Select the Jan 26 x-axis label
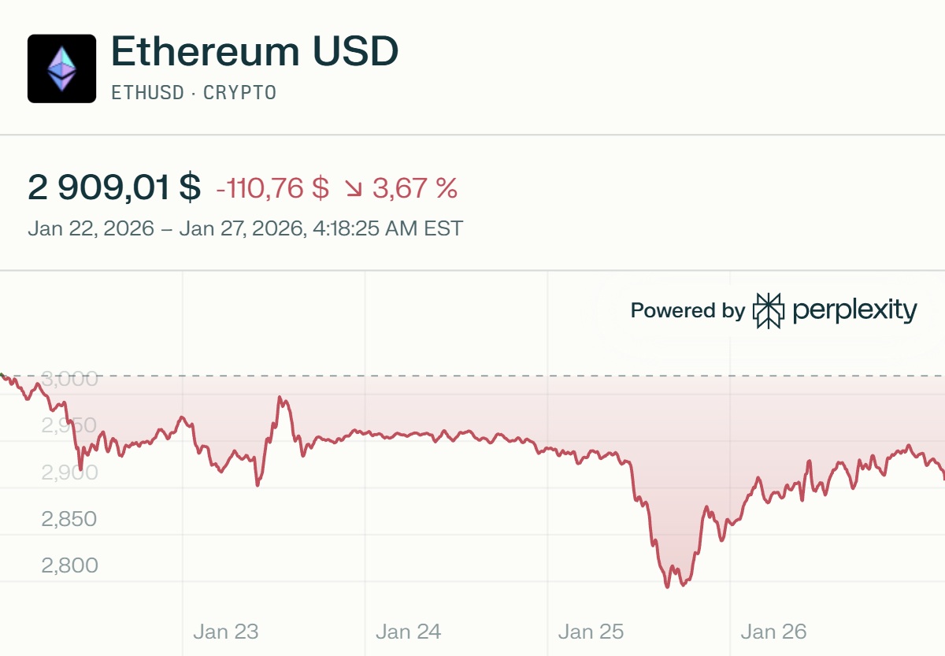This screenshot has height=656, width=945. point(774,632)
